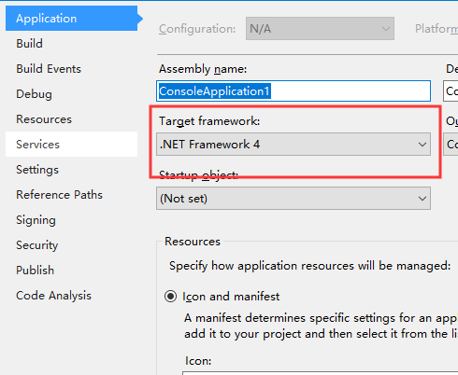This screenshot has width=458, height=375.
Task: Open the Startup object dropdown
Action: click(293, 199)
